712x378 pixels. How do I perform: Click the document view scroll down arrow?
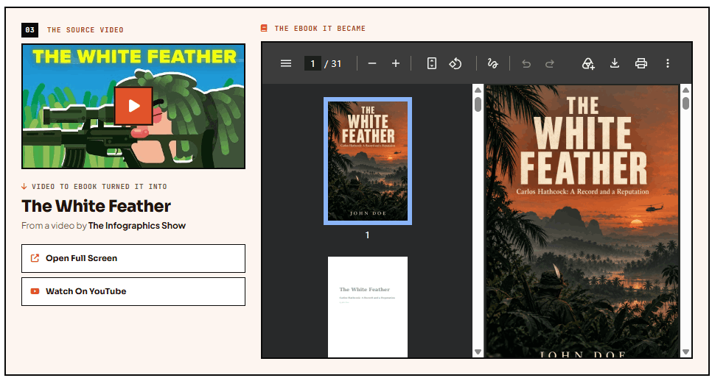(x=685, y=352)
